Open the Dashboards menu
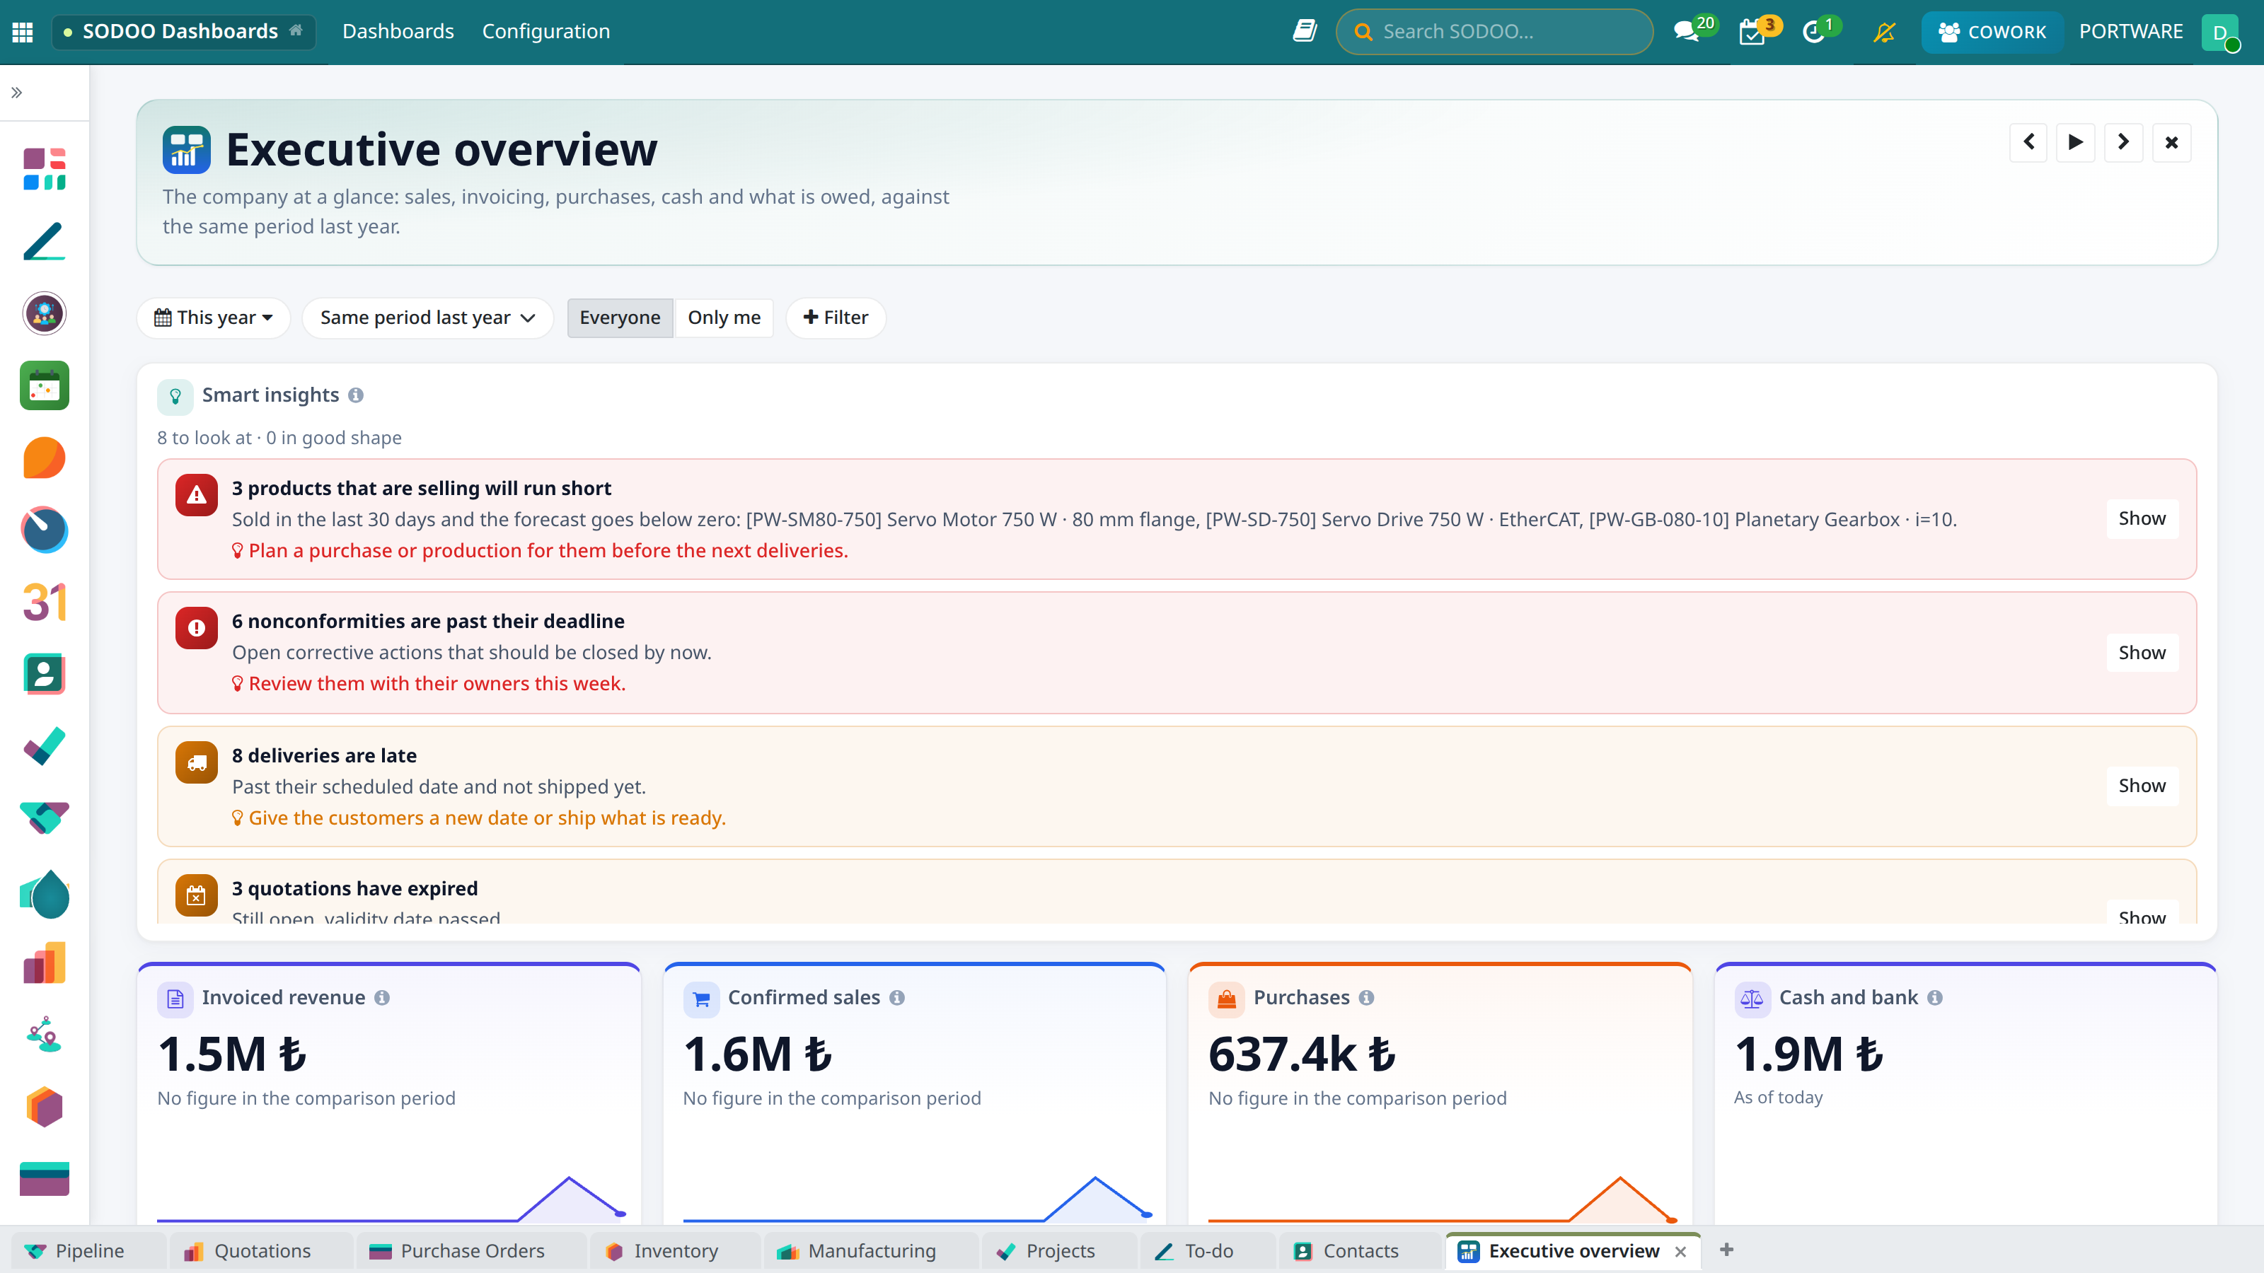2264x1273 pixels. (398, 32)
